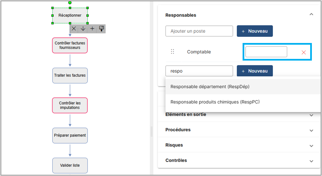Image resolution: width=322 pixels, height=176 pixels.
Task: Collapse the Responsables section
Action: [311, 15]
